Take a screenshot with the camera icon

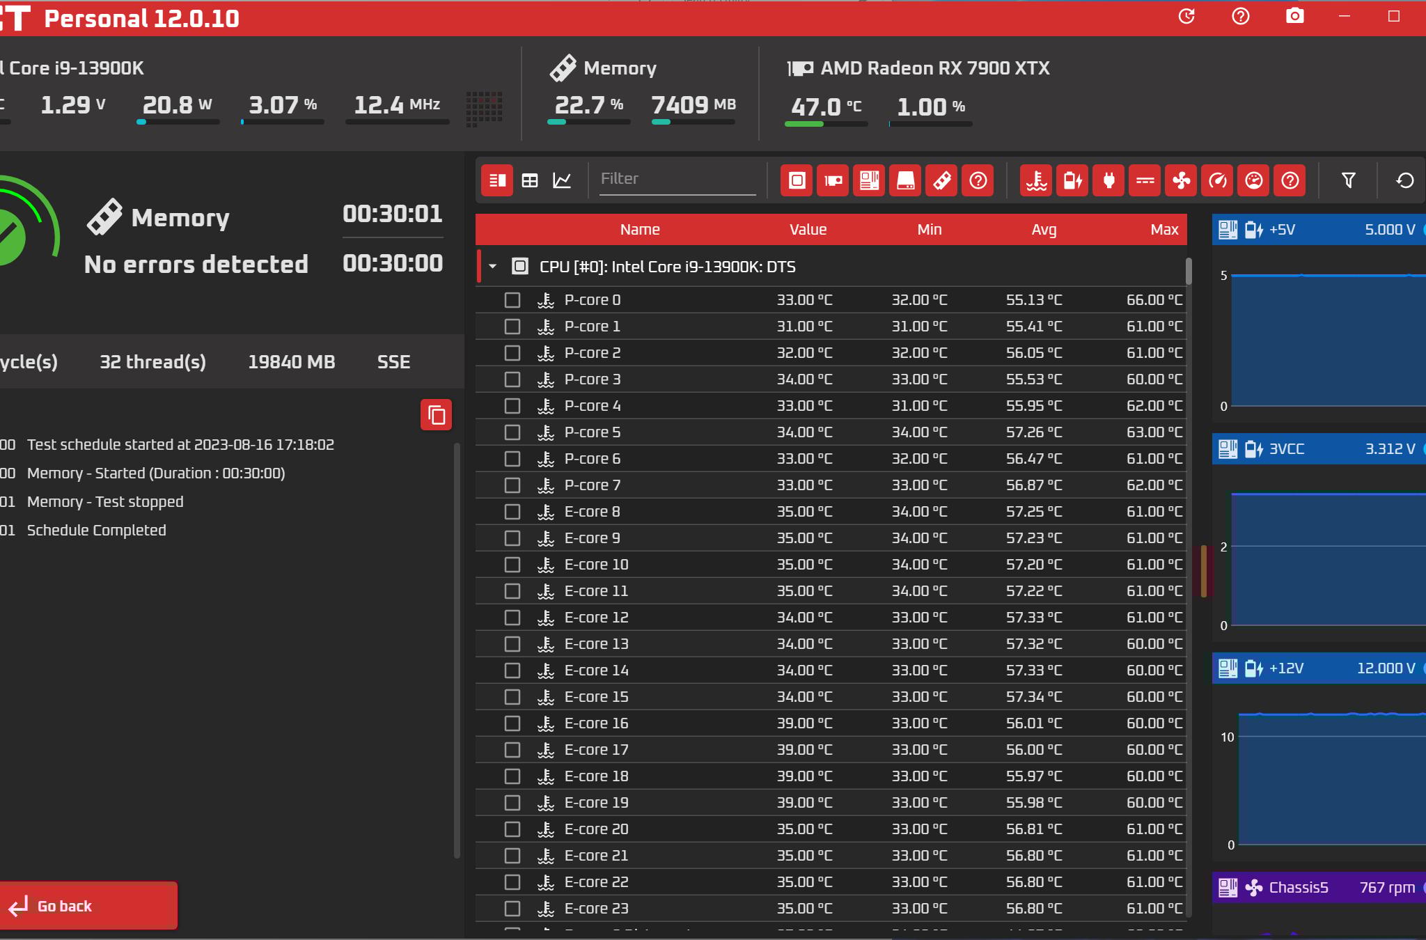point(1294,16)
